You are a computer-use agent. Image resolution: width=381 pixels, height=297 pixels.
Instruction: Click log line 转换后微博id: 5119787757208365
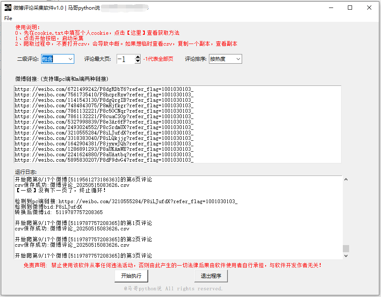click(x=59, y=212)
